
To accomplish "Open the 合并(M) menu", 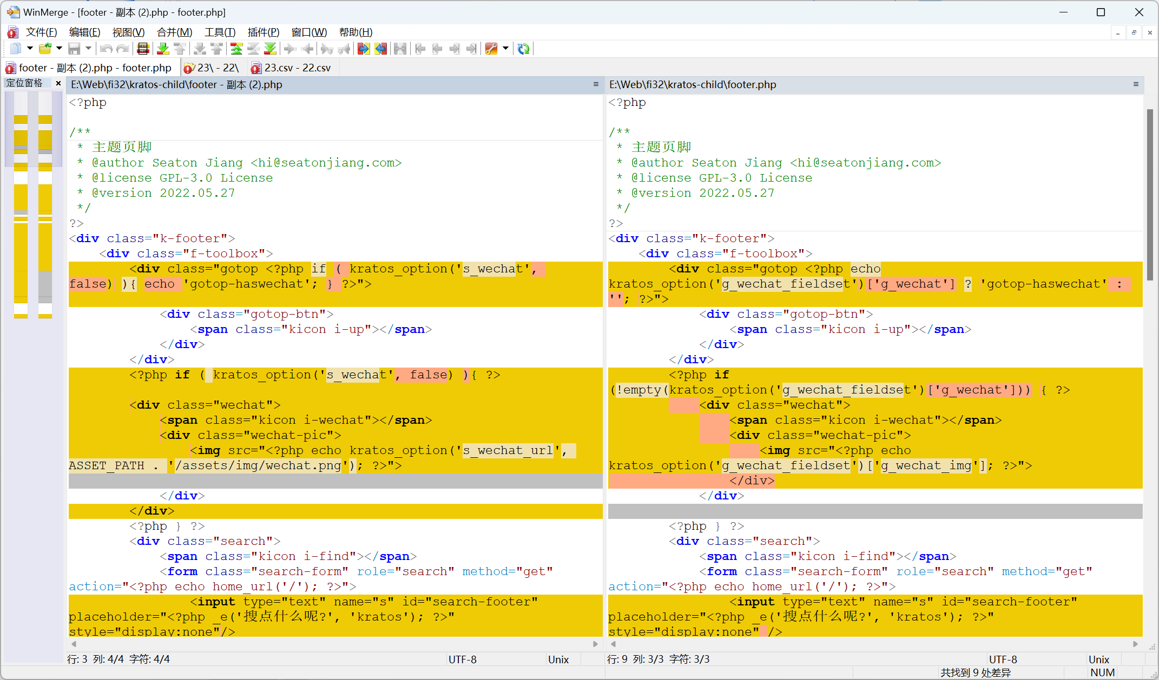I will click(174, 32).
